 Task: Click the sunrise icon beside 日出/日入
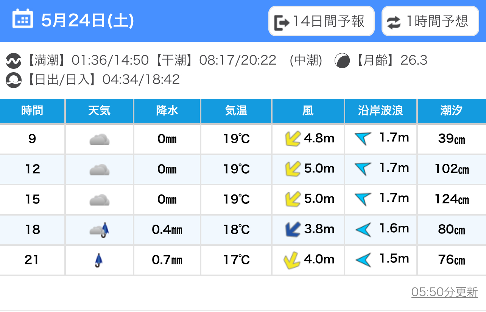coord(14,80)
